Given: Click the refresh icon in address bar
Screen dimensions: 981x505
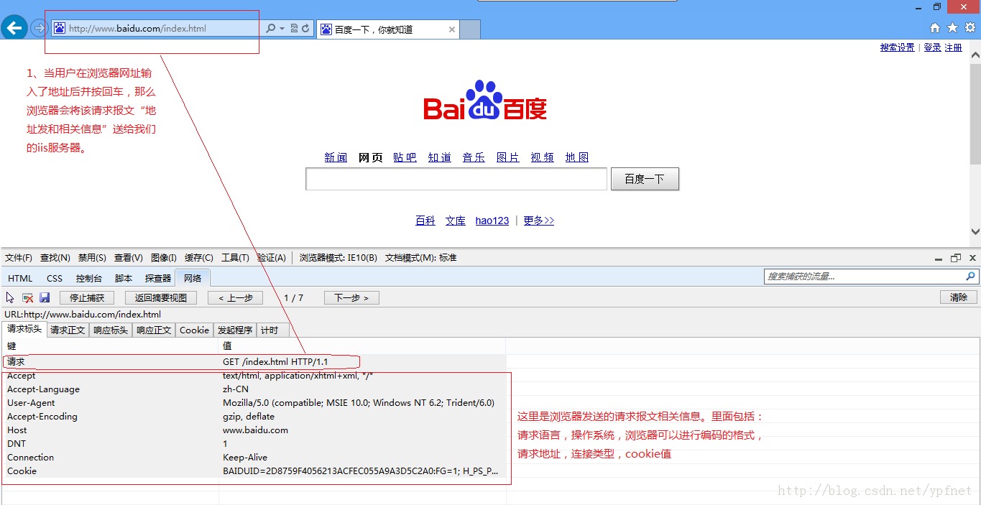Looking at the screenshot, I should click(305, 29).
